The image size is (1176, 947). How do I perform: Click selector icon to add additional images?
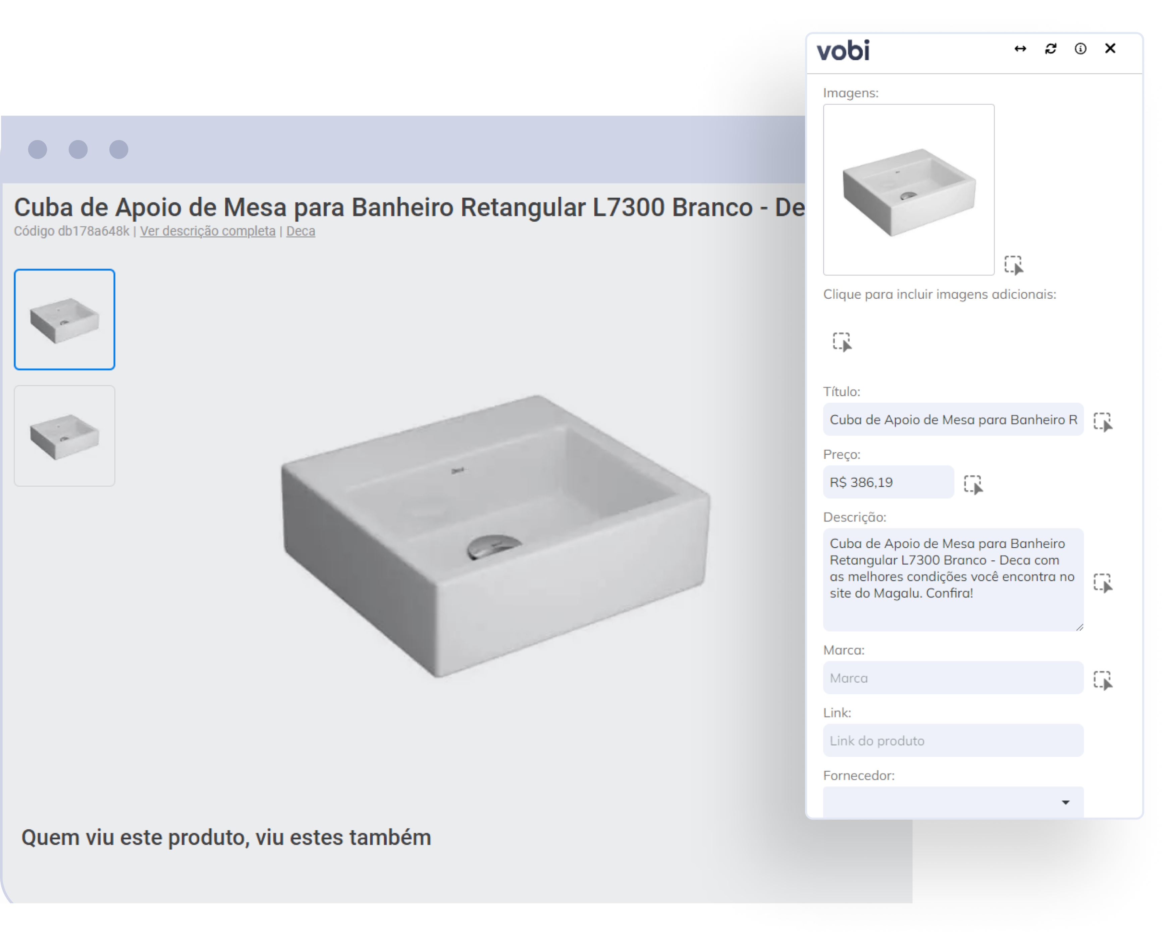pyautogui.click(x=842, y=342)
